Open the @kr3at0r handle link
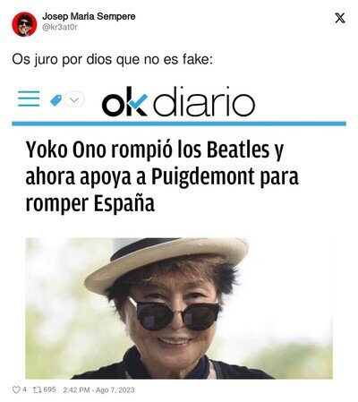The height and width of the screenshot is (402, 358). [60, 27]
